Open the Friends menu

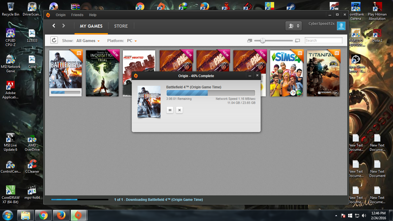[77, 15]
